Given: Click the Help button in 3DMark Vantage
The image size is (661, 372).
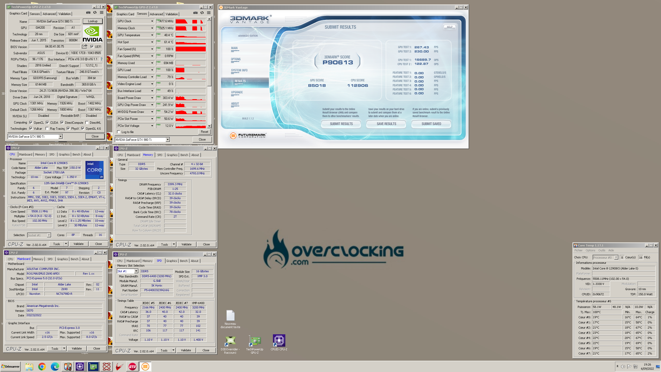Looking at the screenshot, I should click(450, 27).
